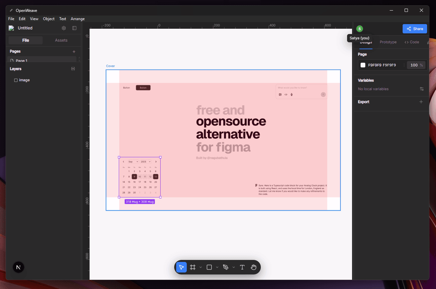
Task: Switch to the Prototype tab
Action: (x=388, y=42)
